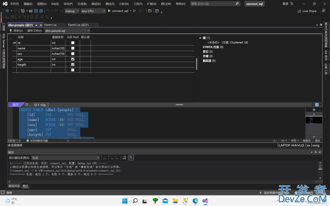Click the window layout toolbar icon

click(x=157, y=11)
